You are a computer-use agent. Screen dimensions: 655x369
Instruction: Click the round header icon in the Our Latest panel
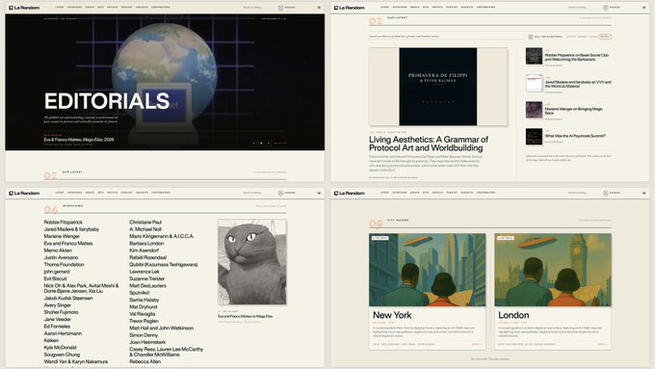tap(605, 8)
